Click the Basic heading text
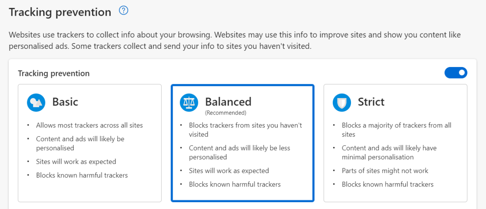This screenshot has width=486, height=209. (x=65, y=102)
